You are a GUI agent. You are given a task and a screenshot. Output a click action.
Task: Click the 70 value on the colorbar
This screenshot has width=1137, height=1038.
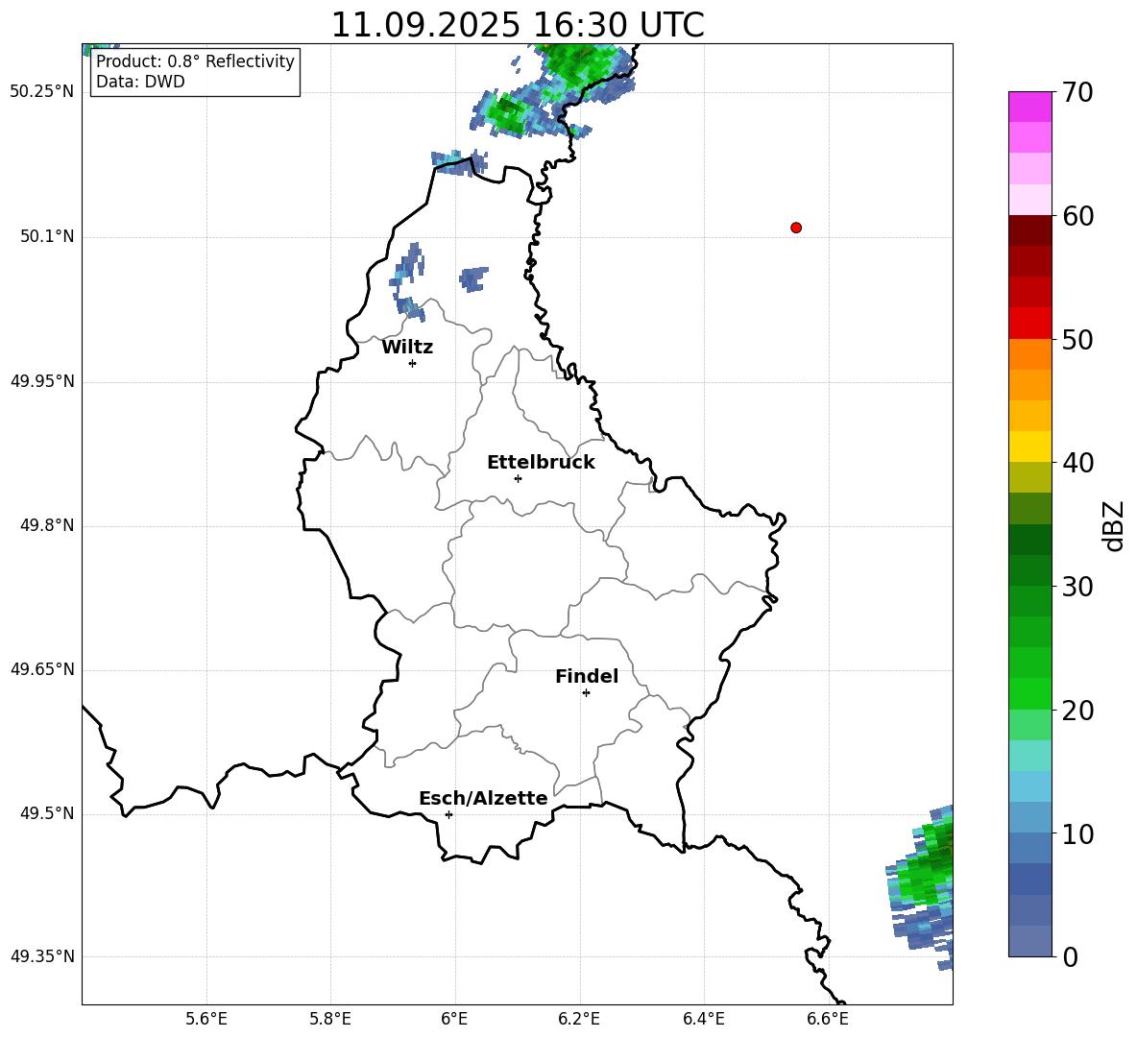click(x=1077, y=92)
